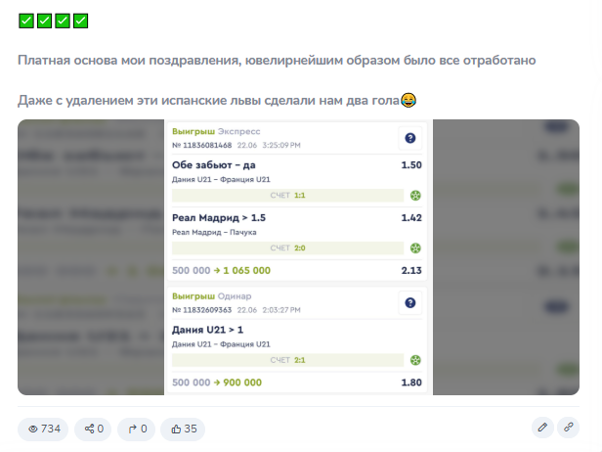
Task: Select the Дания U21 > 1 bet line
Action: (207, 330)
